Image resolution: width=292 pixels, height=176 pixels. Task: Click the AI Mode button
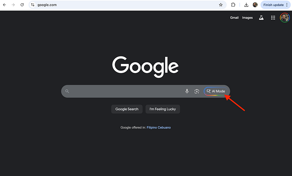pyautogui.click(x=216, y=91)
